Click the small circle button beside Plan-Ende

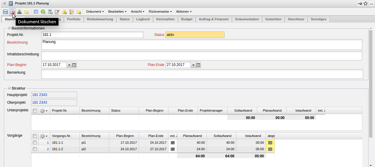click(x=193, y=65)
